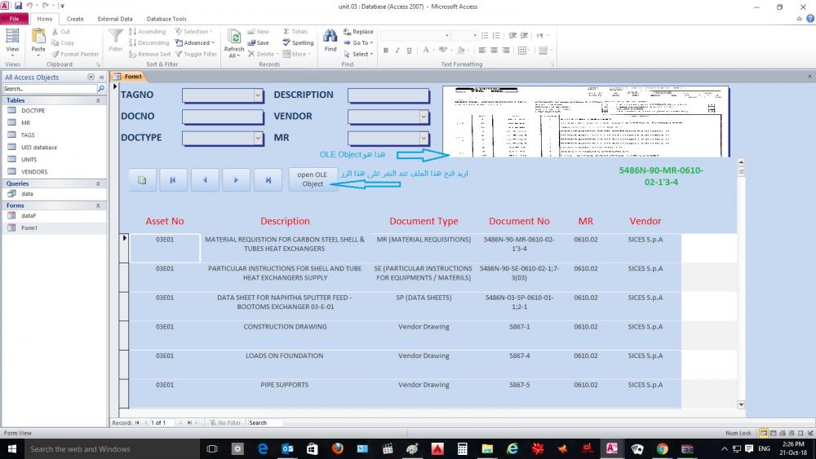Click the Cut command
The height and width of the screenshot is (459, 816).
tap(60, 32)
